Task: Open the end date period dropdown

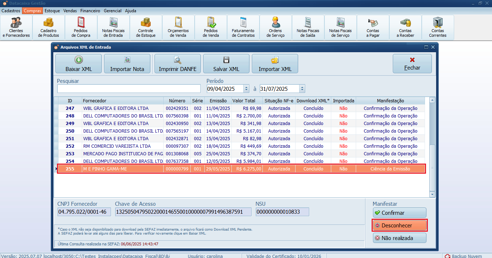Action: pos(302,89)
